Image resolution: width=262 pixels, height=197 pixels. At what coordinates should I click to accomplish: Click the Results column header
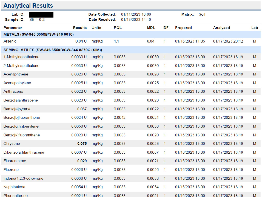(80, 28)
